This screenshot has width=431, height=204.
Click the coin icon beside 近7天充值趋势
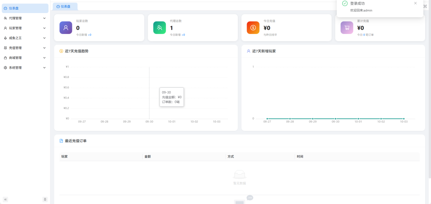[61, 51]
